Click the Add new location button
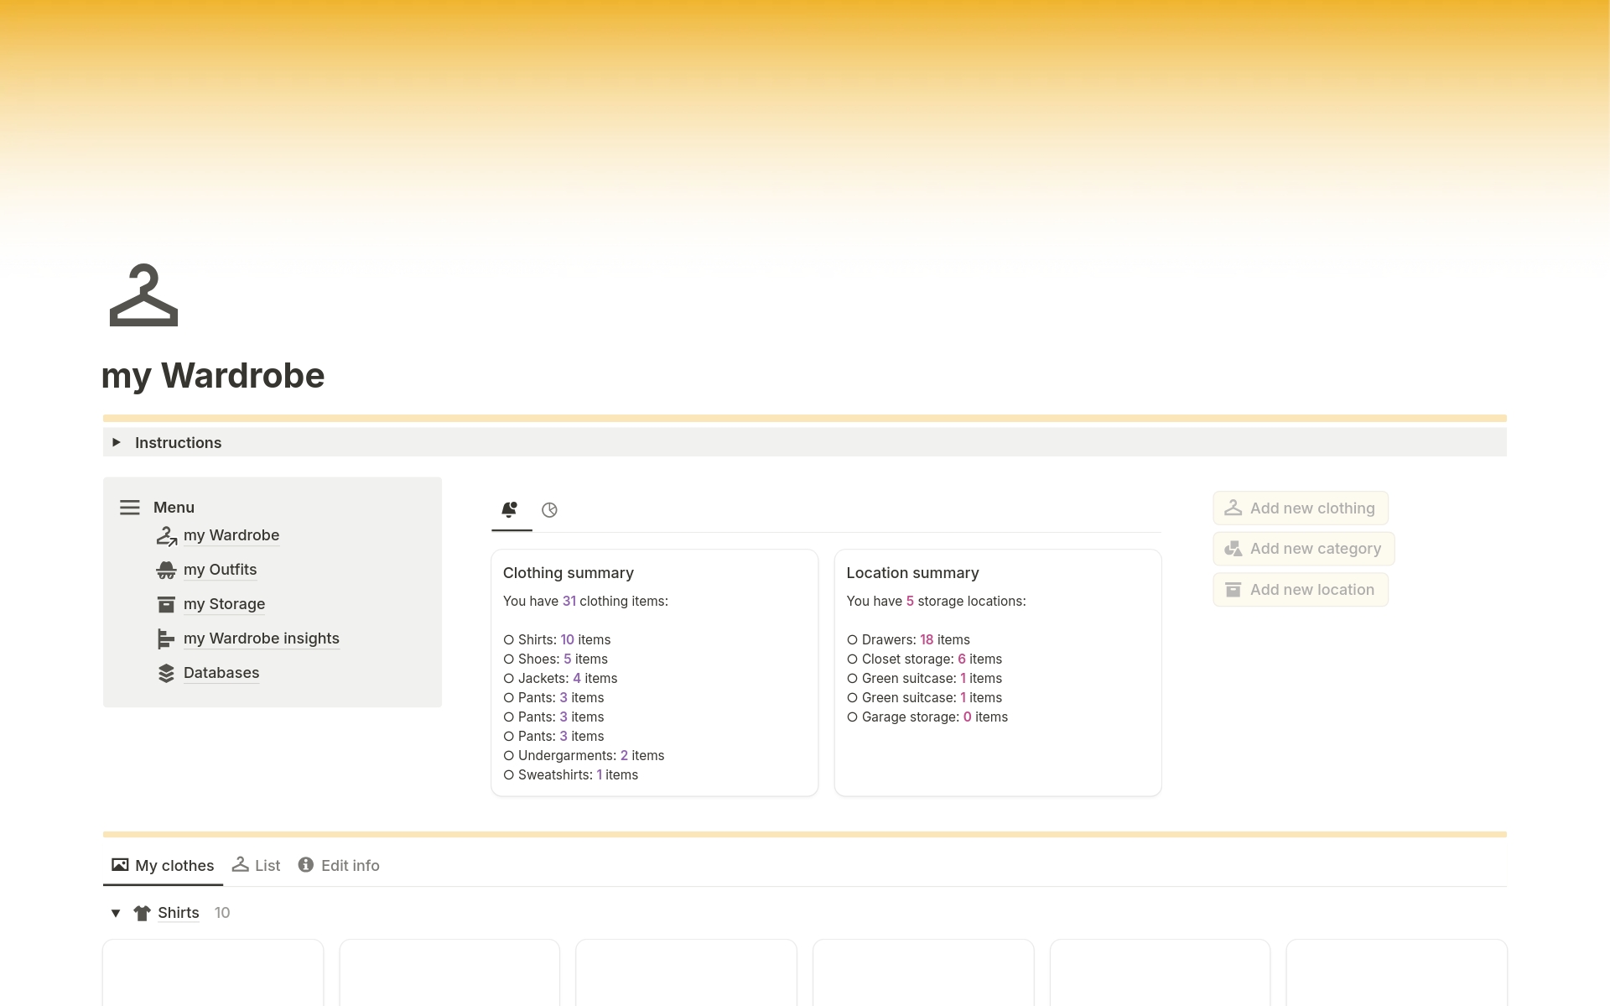The width and height of the screenshot is (1610, 1006). coord(1299,589)
